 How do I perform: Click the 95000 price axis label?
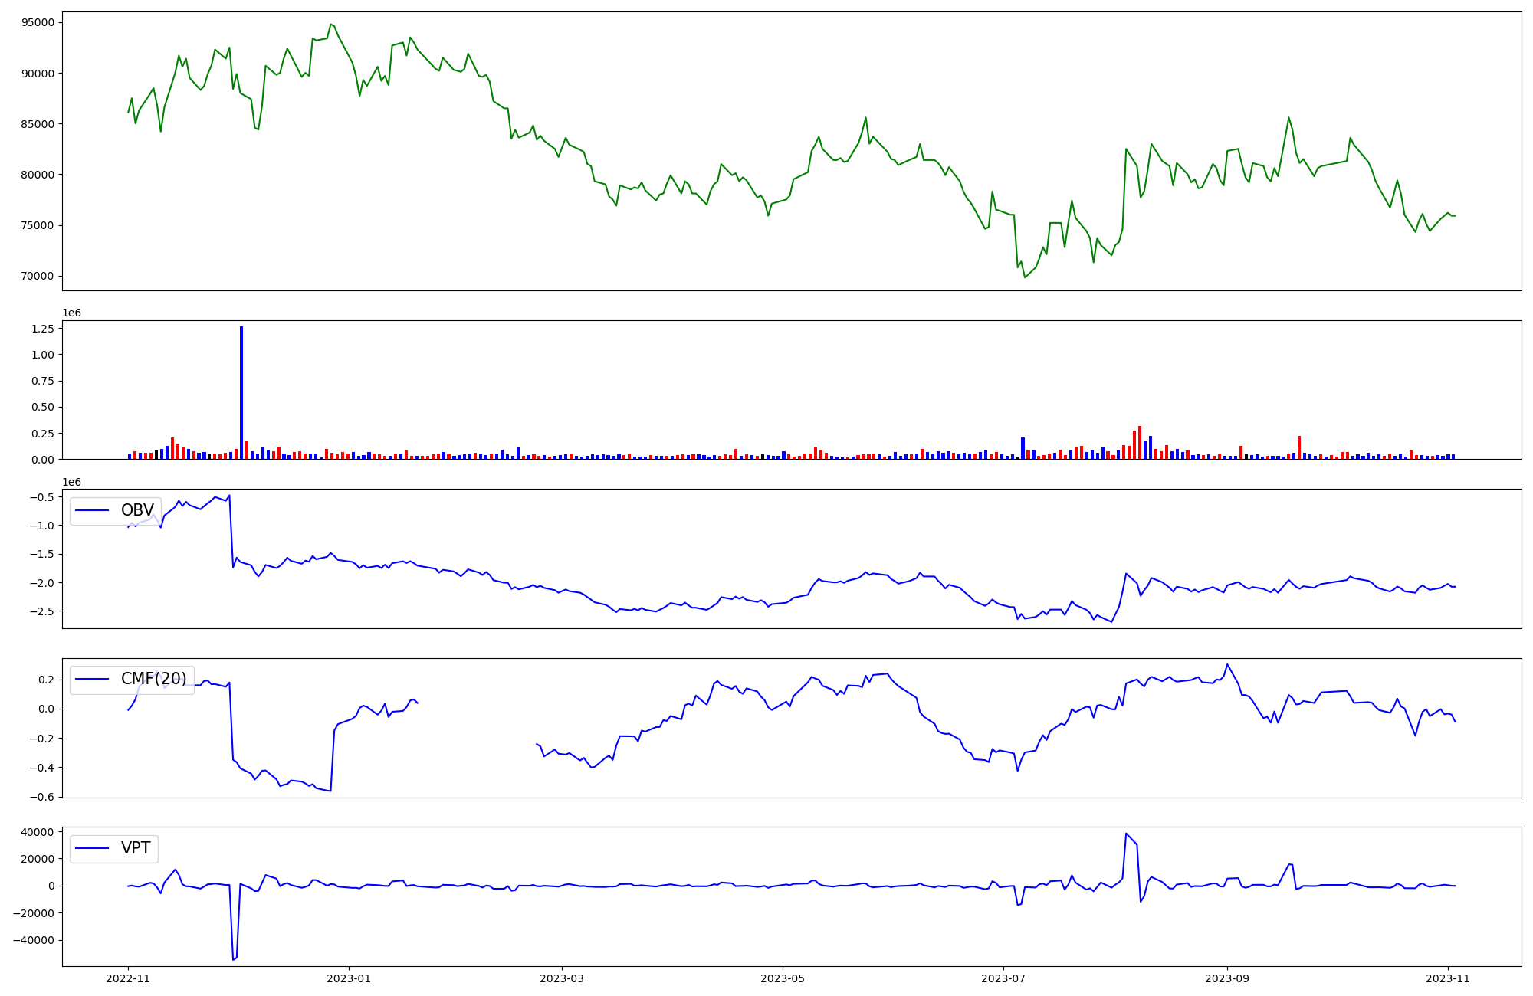point(38,22)
